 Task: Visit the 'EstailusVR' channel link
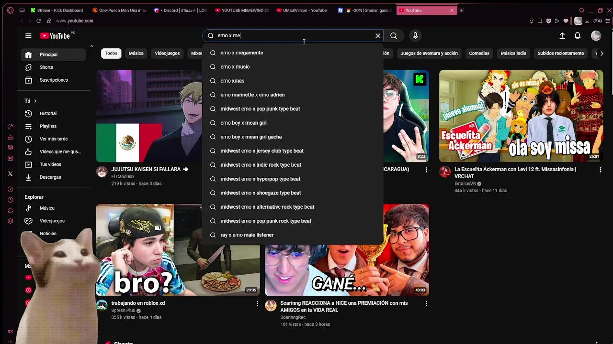[x=465, y=183]
